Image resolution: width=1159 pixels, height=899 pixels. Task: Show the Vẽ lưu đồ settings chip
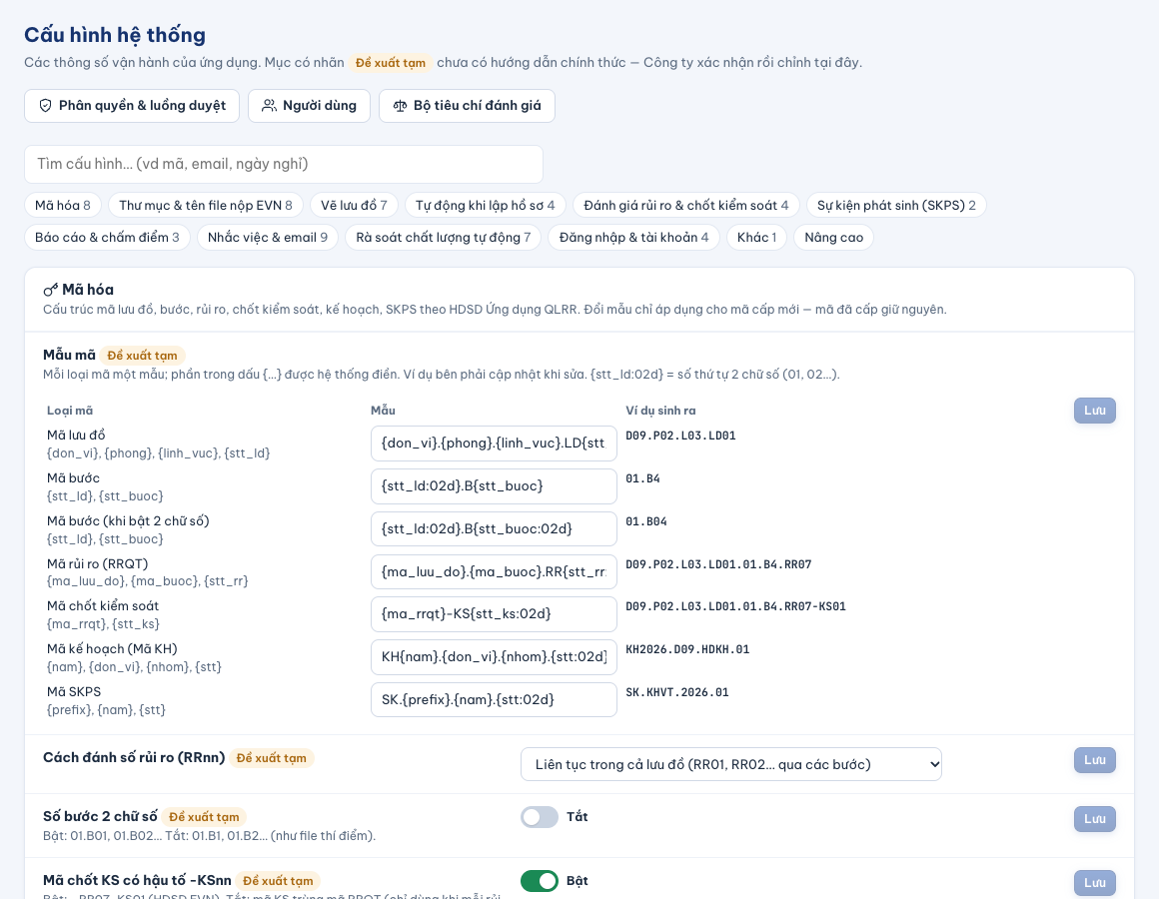point(354,206)
